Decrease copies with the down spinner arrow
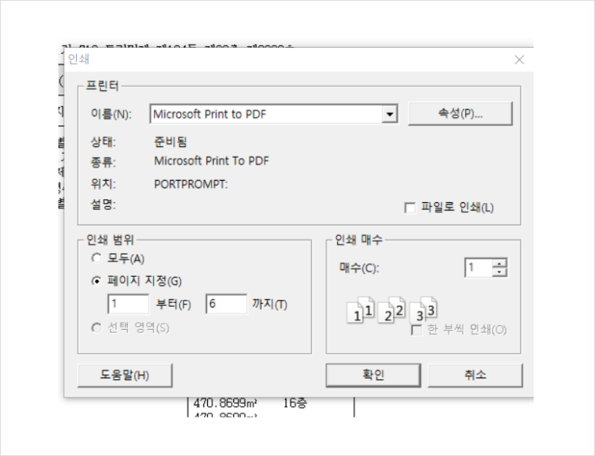Image resolution: width=595 pixels, height=456 pixels. point(500,272)
